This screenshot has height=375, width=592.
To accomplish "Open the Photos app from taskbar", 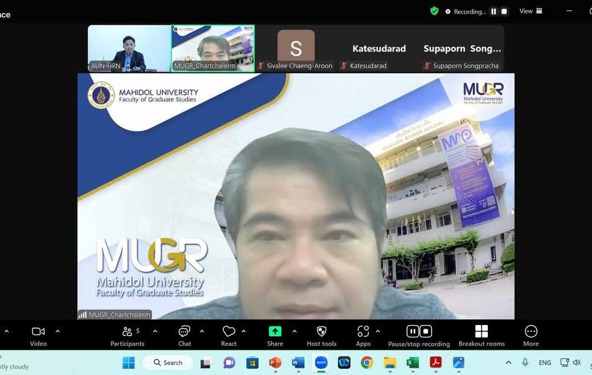I will pyautogui.click(x=458, y=363).
